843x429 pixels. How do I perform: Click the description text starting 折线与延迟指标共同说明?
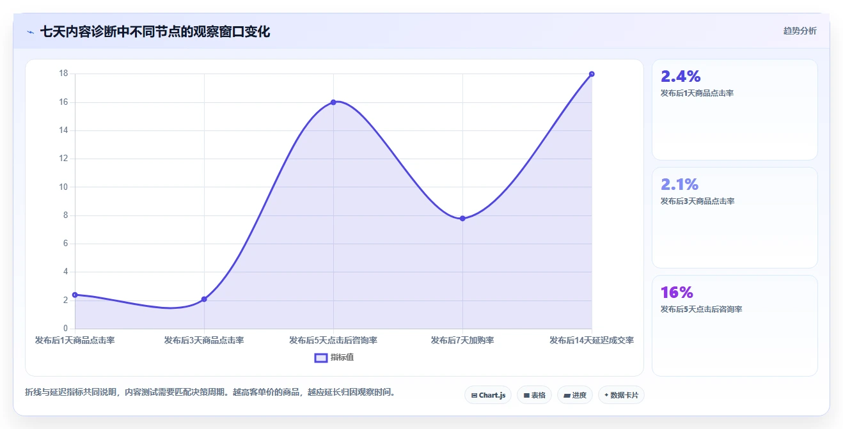(210, 392)
